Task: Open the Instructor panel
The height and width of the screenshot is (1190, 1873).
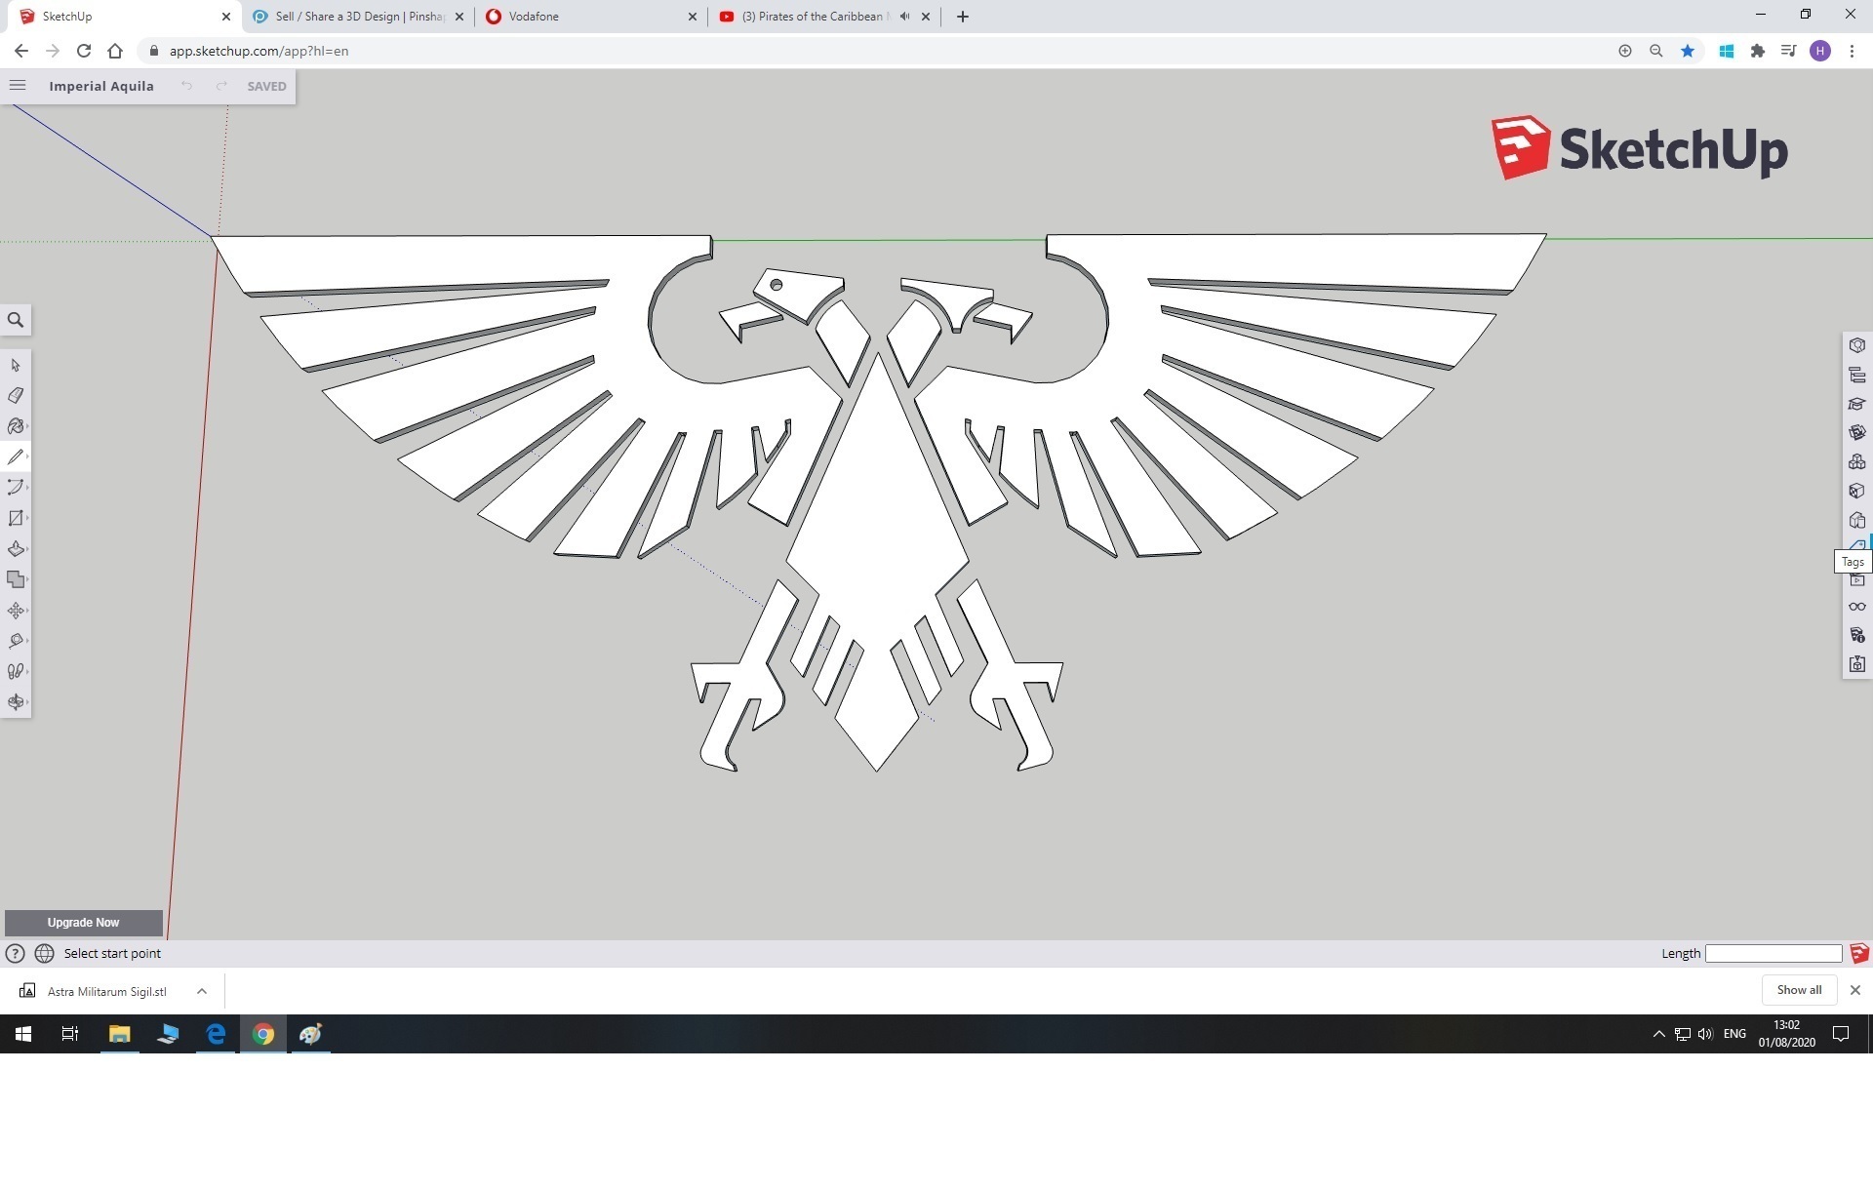Action: [1857, 404]
